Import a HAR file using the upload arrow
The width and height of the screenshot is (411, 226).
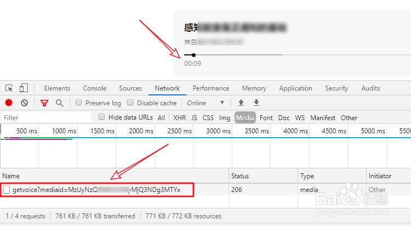tap(241, 103)
